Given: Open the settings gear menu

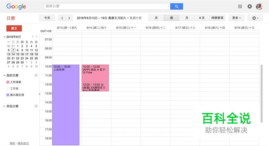Looking at the screenshot, I should pyautogui.click(x=255, y=18).
